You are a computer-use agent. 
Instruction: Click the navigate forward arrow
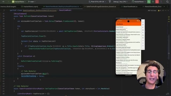coord(8,2)
